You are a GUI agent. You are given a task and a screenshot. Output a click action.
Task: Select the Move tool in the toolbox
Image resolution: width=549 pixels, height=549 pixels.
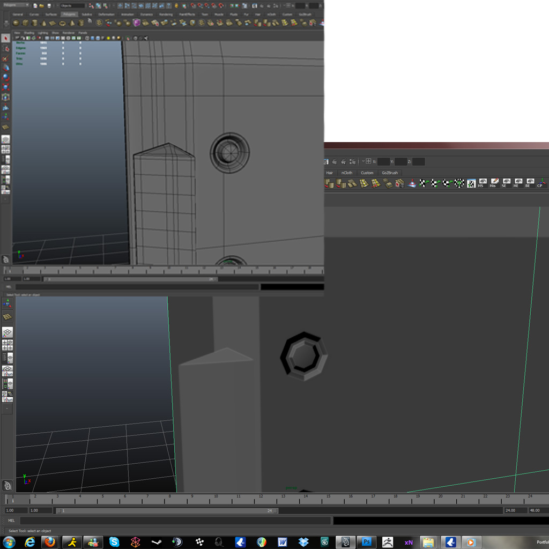coord(6,68)
